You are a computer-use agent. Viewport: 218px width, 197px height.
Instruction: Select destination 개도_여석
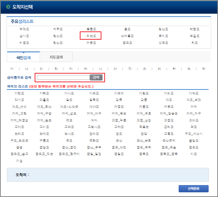pos(19,107)
